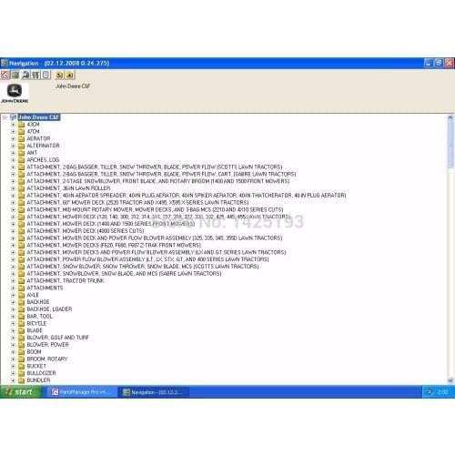Select ATTACHMENT, MOWER DECK (4000 SERIES CUTS)
Image resolution: width=455 pixels, height=455 pixels.
pyautogui.click(x=86, y=231)
